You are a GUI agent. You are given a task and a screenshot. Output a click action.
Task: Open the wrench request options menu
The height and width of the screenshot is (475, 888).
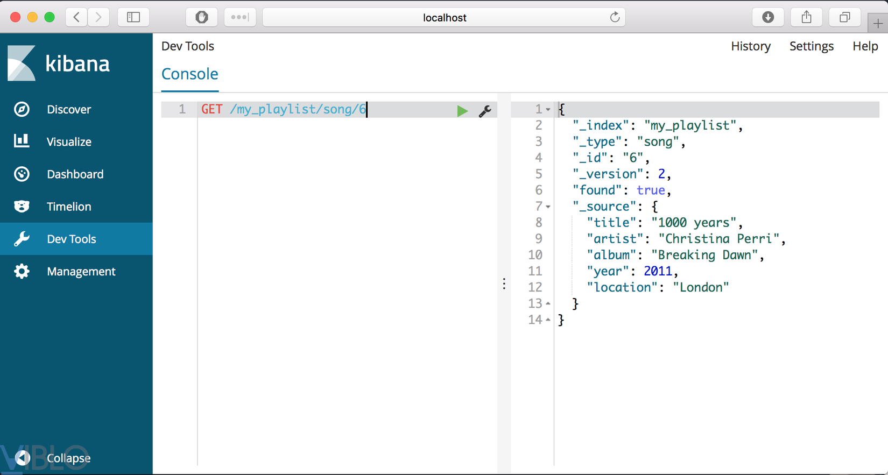coord(485,111)
